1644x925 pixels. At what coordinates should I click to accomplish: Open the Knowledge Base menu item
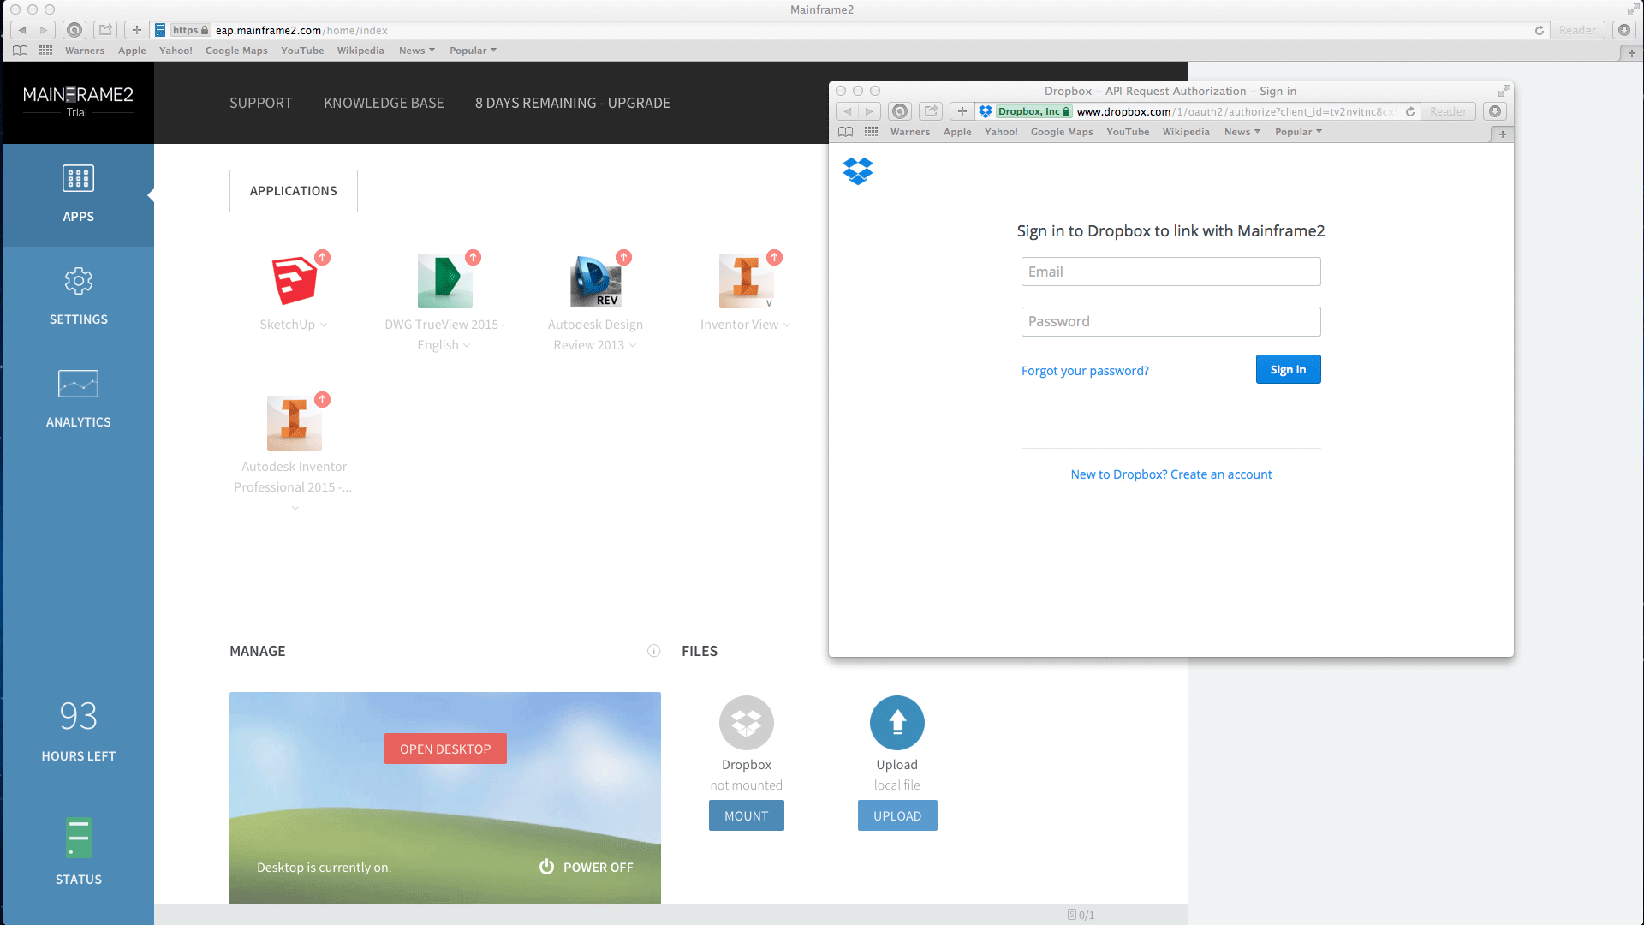[384, 103]
